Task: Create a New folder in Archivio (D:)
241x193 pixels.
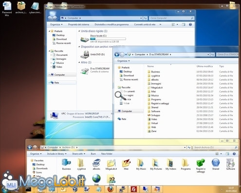Action: [107, 154]
